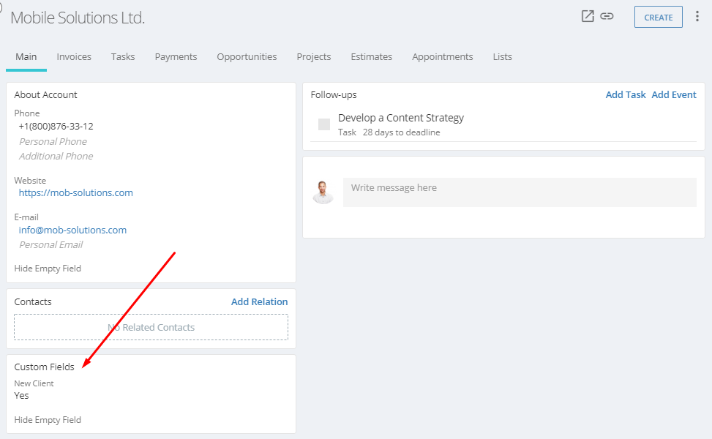Image resolution: width=712 pixels, height=439 pixels.
Task: Click Add Event in Follow-ups
Action: pos(674,94)
